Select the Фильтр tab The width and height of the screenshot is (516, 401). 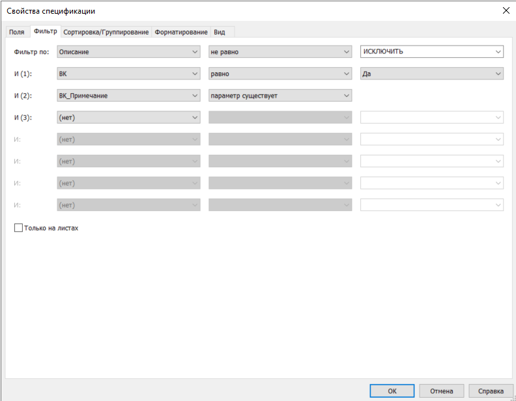[x=45, y=31]
